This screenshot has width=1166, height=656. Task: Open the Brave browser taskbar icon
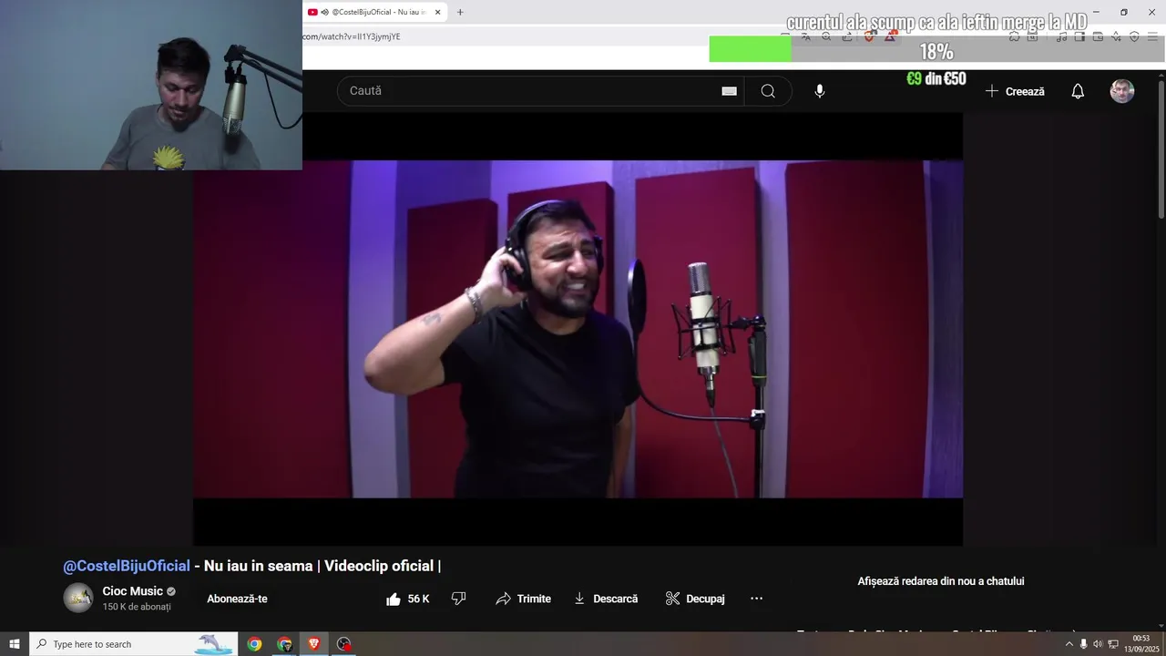pyautogui.click(x=314, y=644)
